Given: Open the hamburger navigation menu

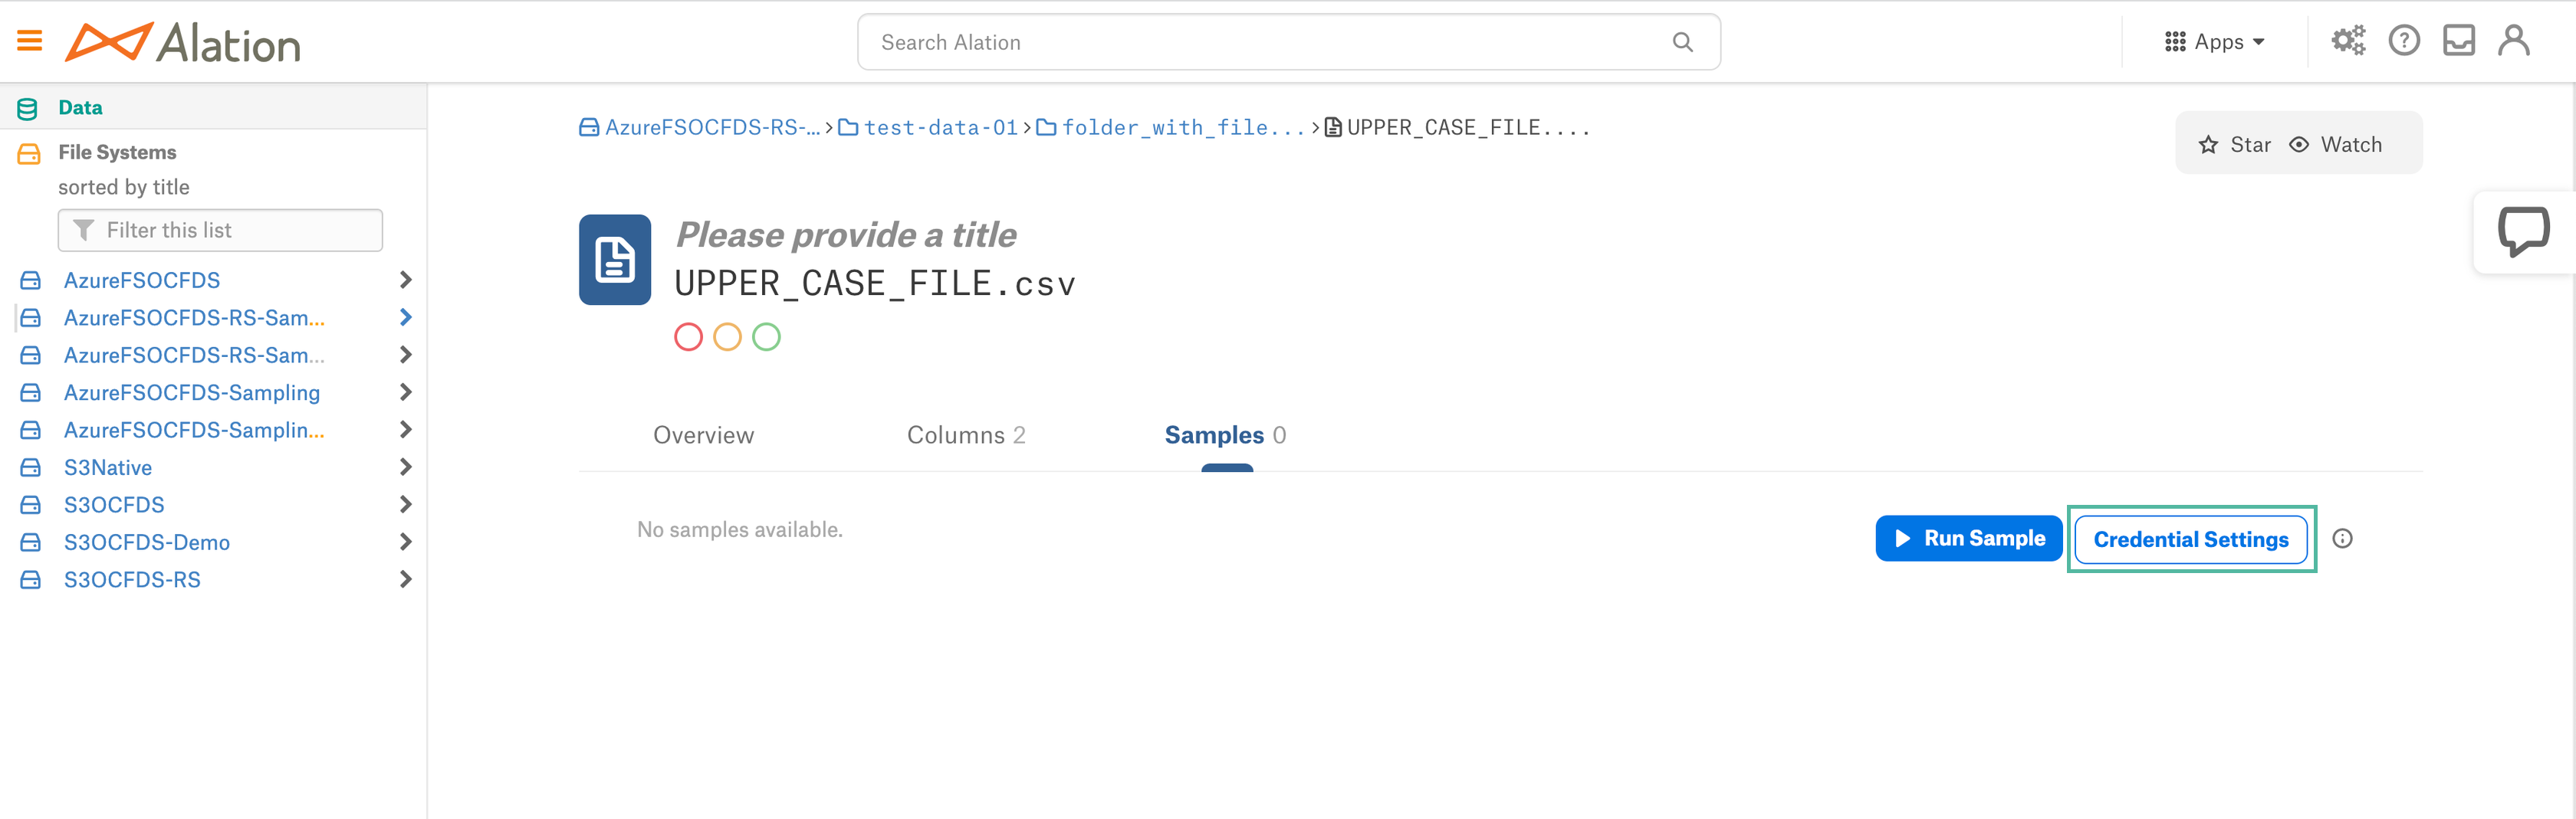Looking at the screenshot, I should 30,41.
